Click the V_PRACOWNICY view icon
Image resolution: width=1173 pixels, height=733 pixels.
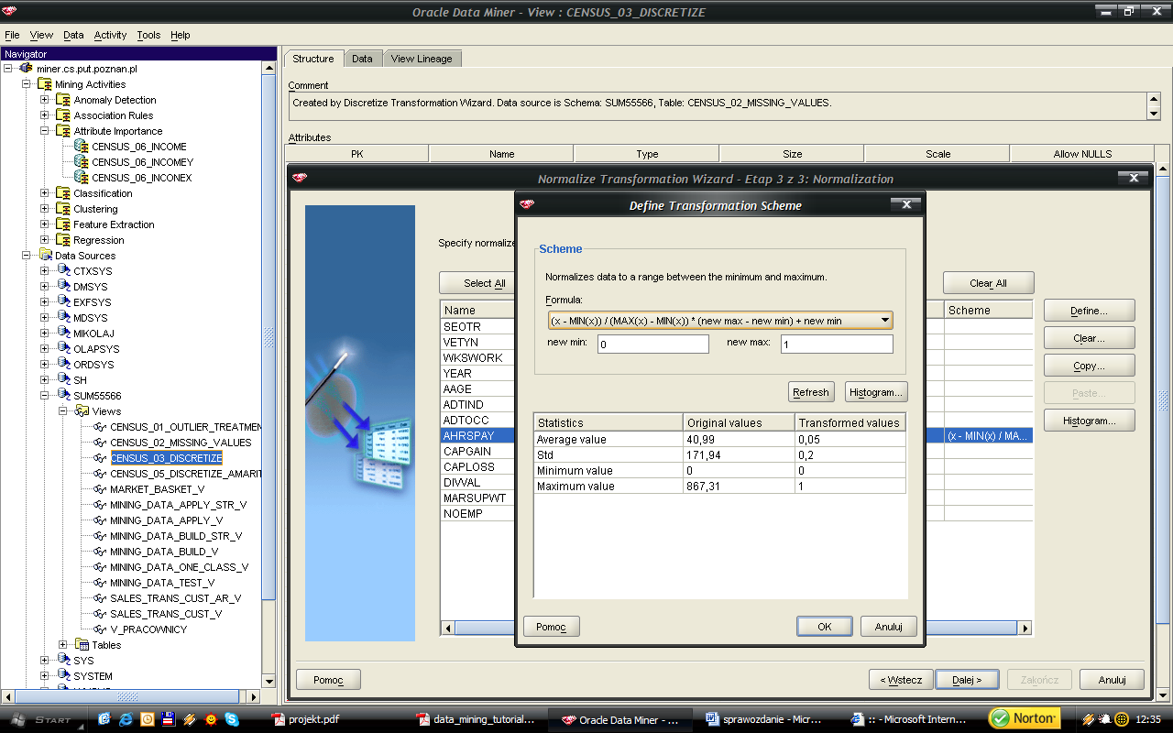tap(100, 629)
